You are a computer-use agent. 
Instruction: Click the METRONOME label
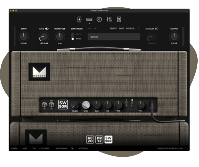(61, 148)
